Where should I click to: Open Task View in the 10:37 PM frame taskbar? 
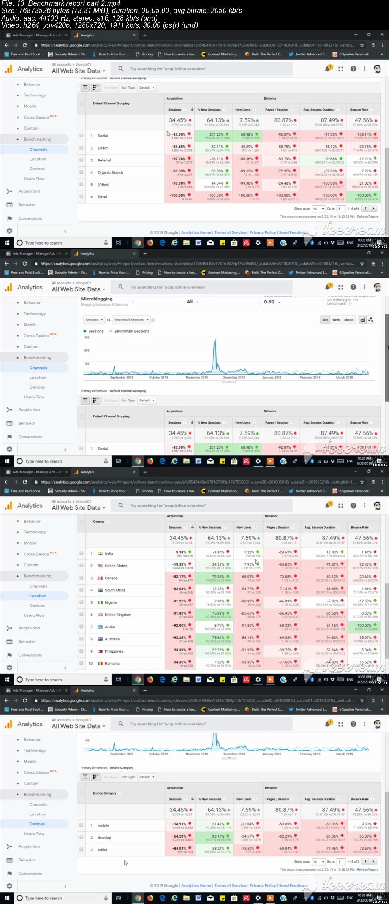[119, 680]
